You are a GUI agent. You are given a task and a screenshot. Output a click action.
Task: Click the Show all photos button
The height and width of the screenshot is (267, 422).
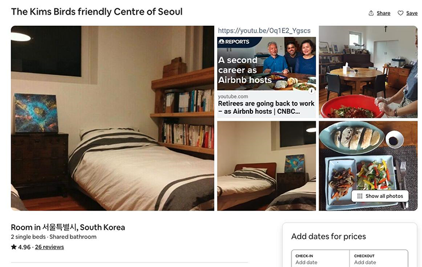click(380, 196)
